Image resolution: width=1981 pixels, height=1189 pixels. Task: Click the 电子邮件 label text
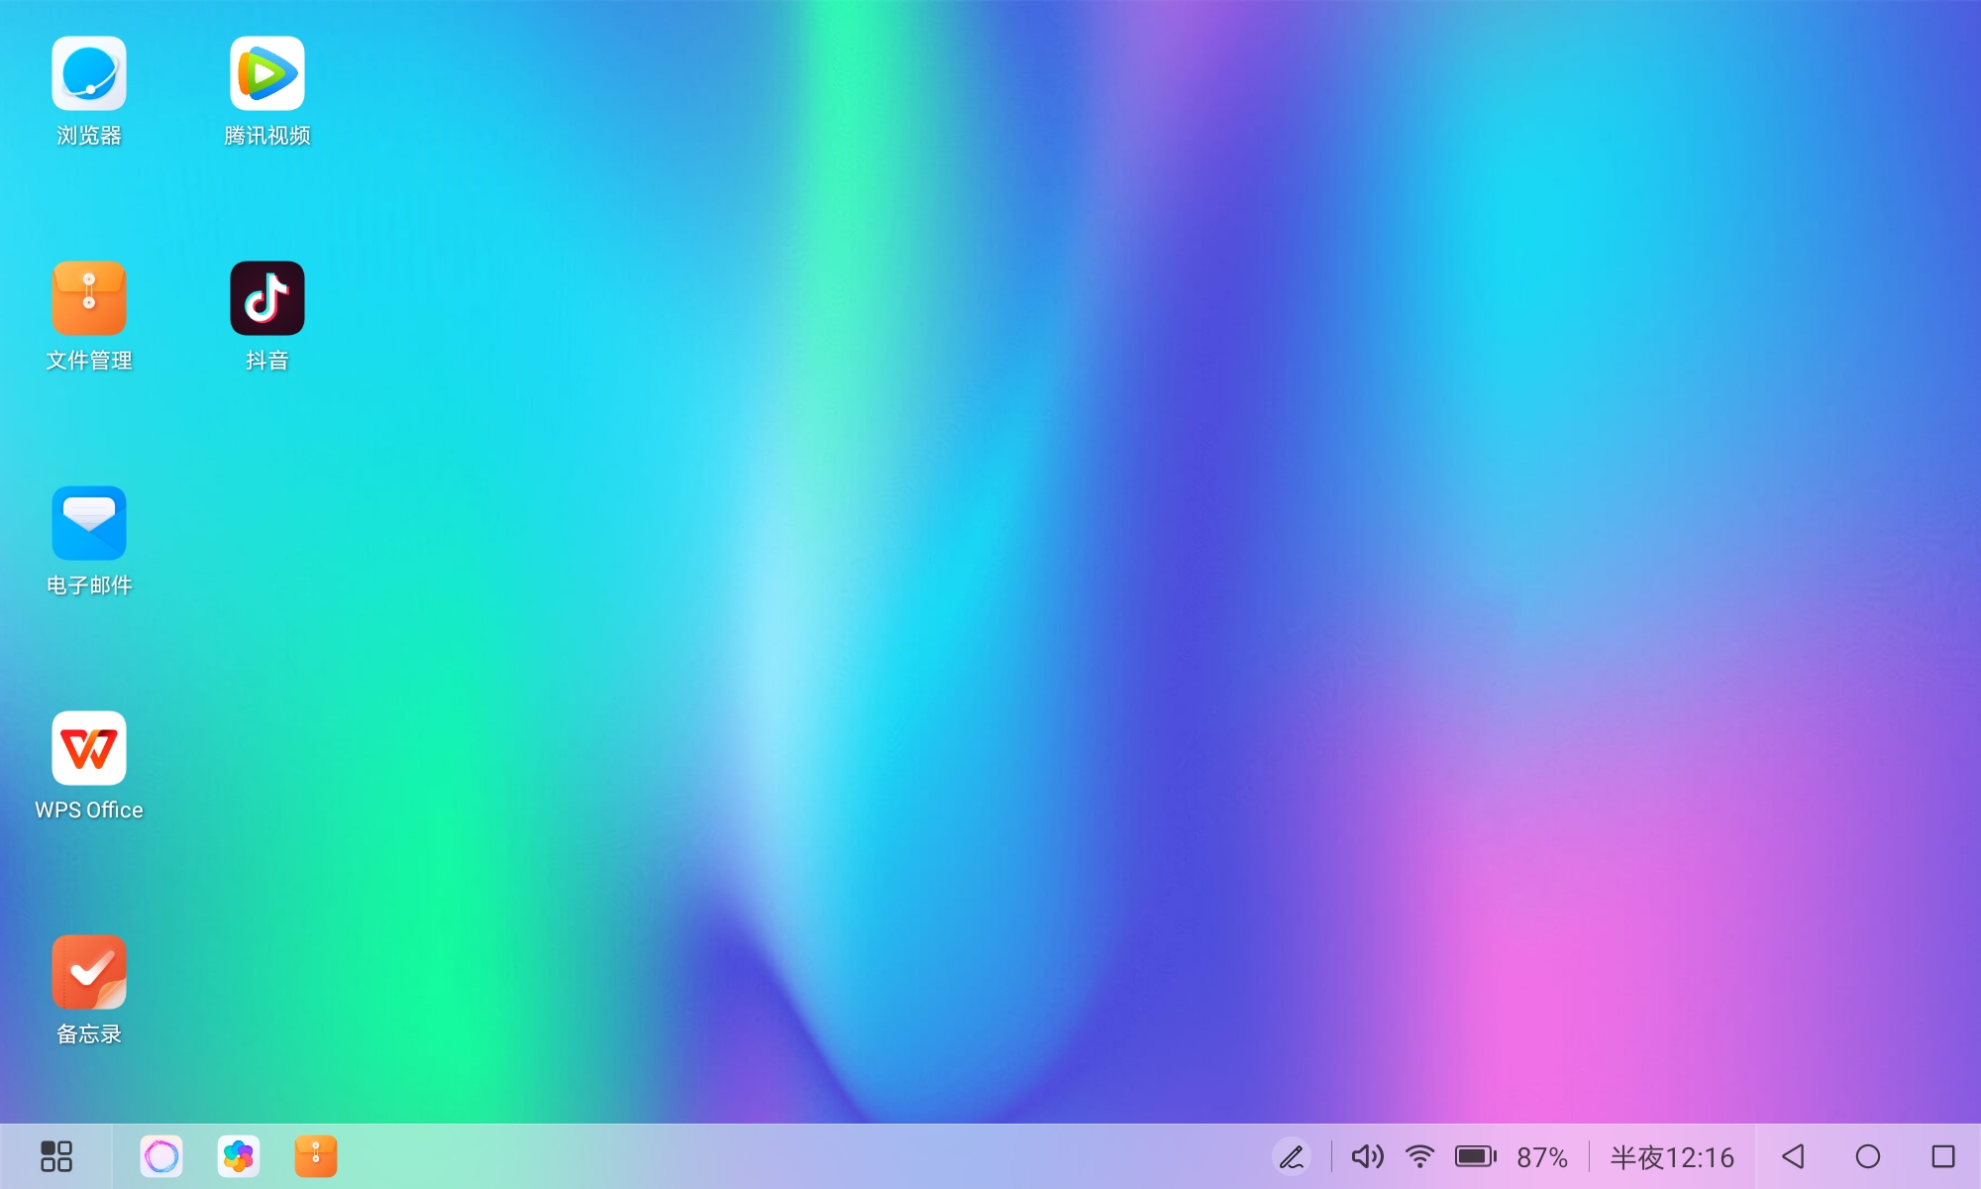[89, 586]
